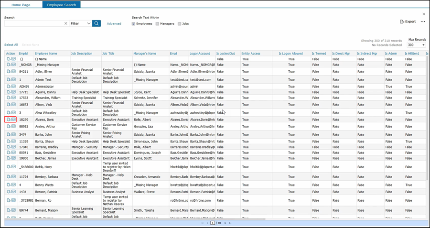
Task: Clear the search box with the X icon
Action: (65, 23)
